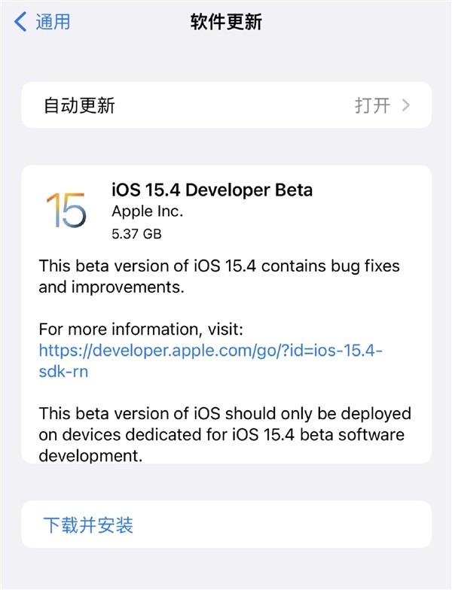Open the developer.apple.com release notes link
This screenshot has width=452, height=590.
point(211,360)
